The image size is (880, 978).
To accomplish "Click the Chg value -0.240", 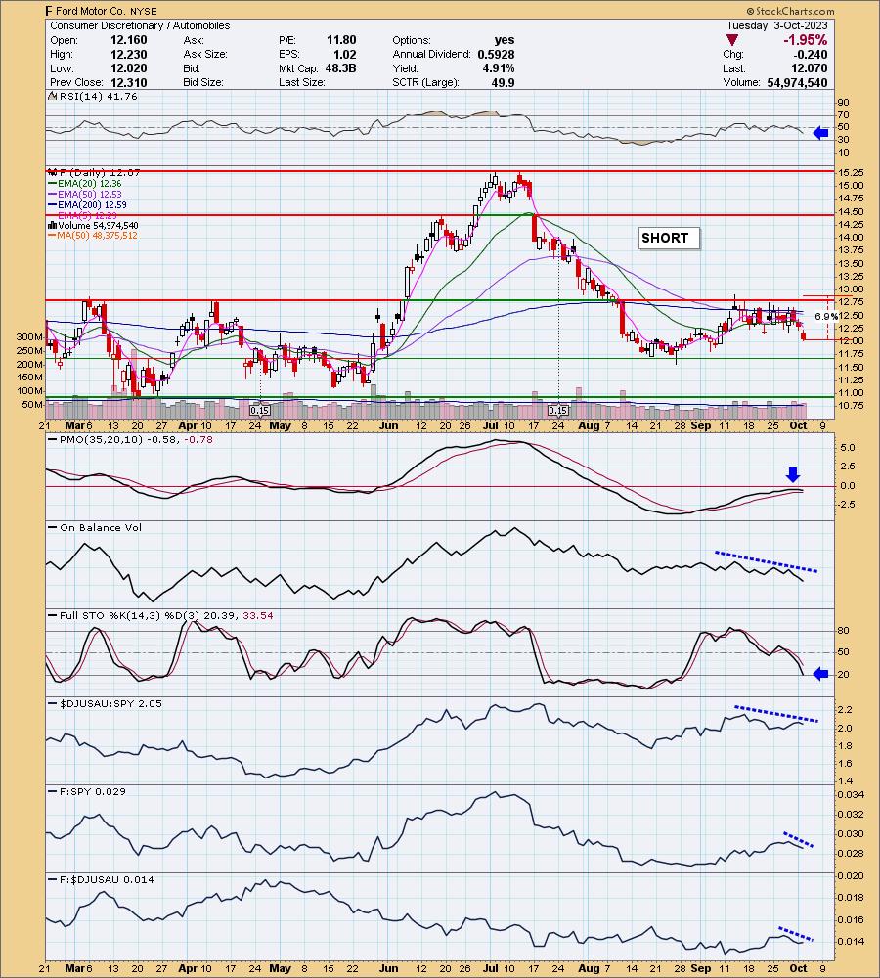I will tap(810, 54).
